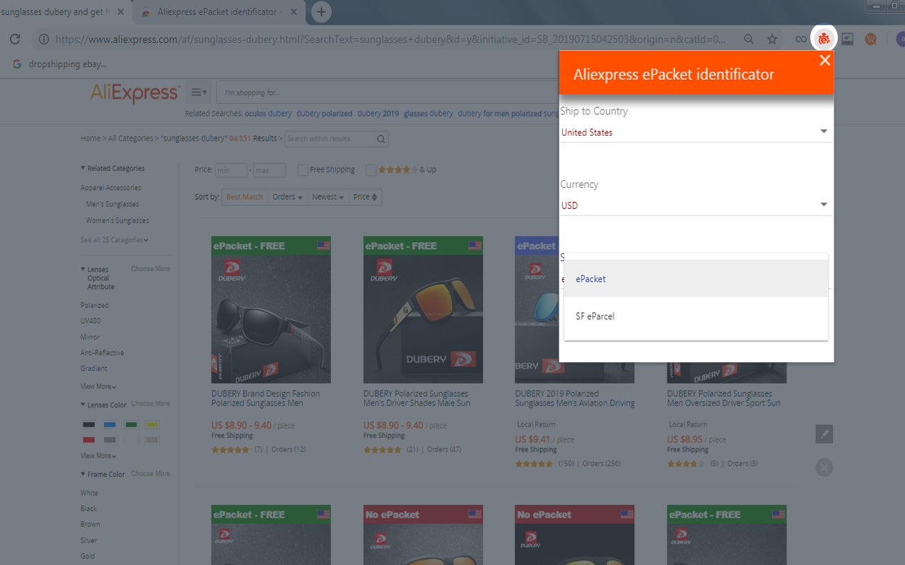Sort results by Best Match
The image size is (905, 565).
click(x=244, y=197)
